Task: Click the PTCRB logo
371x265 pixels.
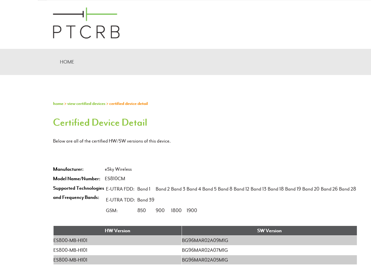Action: (x=86, y=23)
